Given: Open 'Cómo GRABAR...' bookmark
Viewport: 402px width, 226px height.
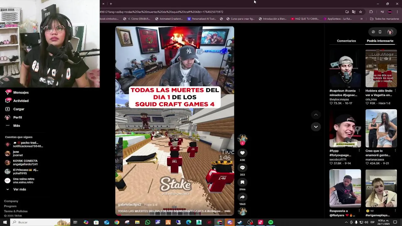Looking at the screenshot, I should (137, 19).
